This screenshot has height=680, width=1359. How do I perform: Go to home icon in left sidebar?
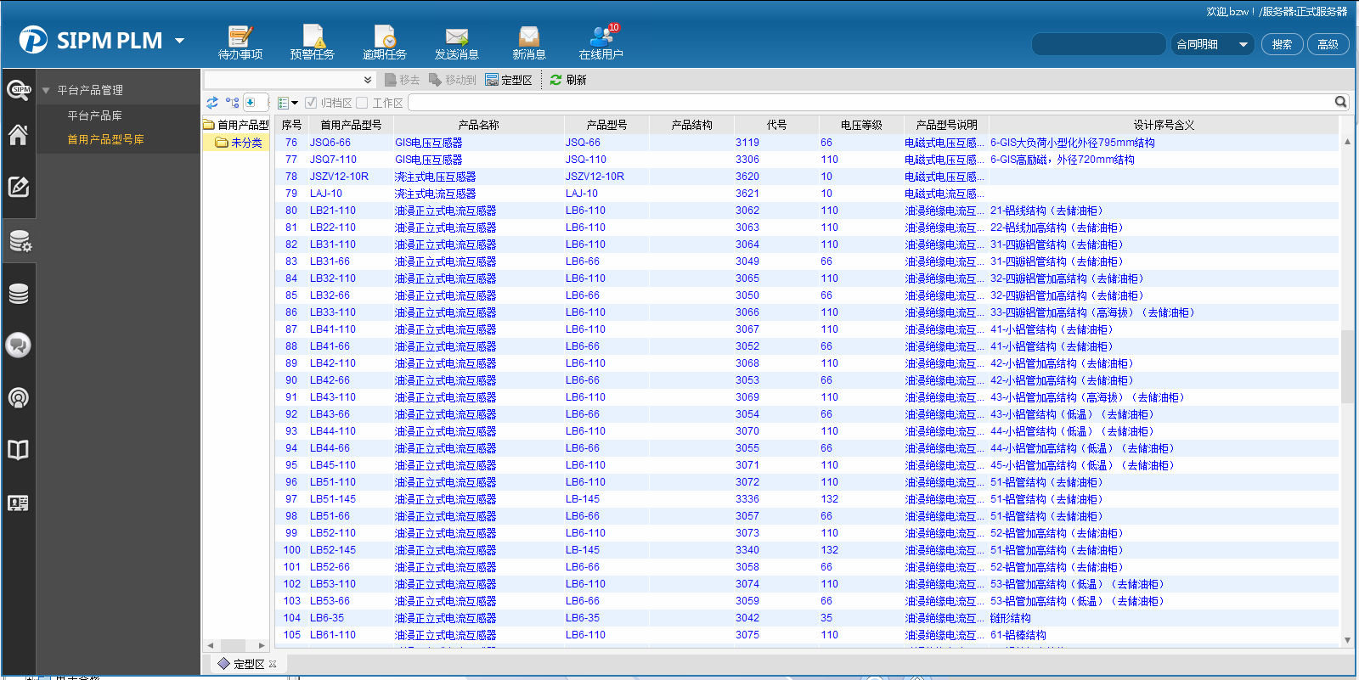[18, 135]
